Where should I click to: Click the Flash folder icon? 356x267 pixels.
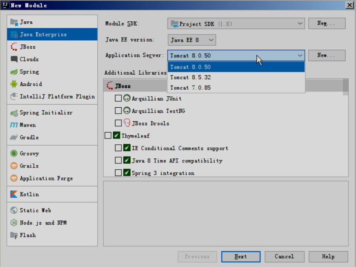pos(14,235)
